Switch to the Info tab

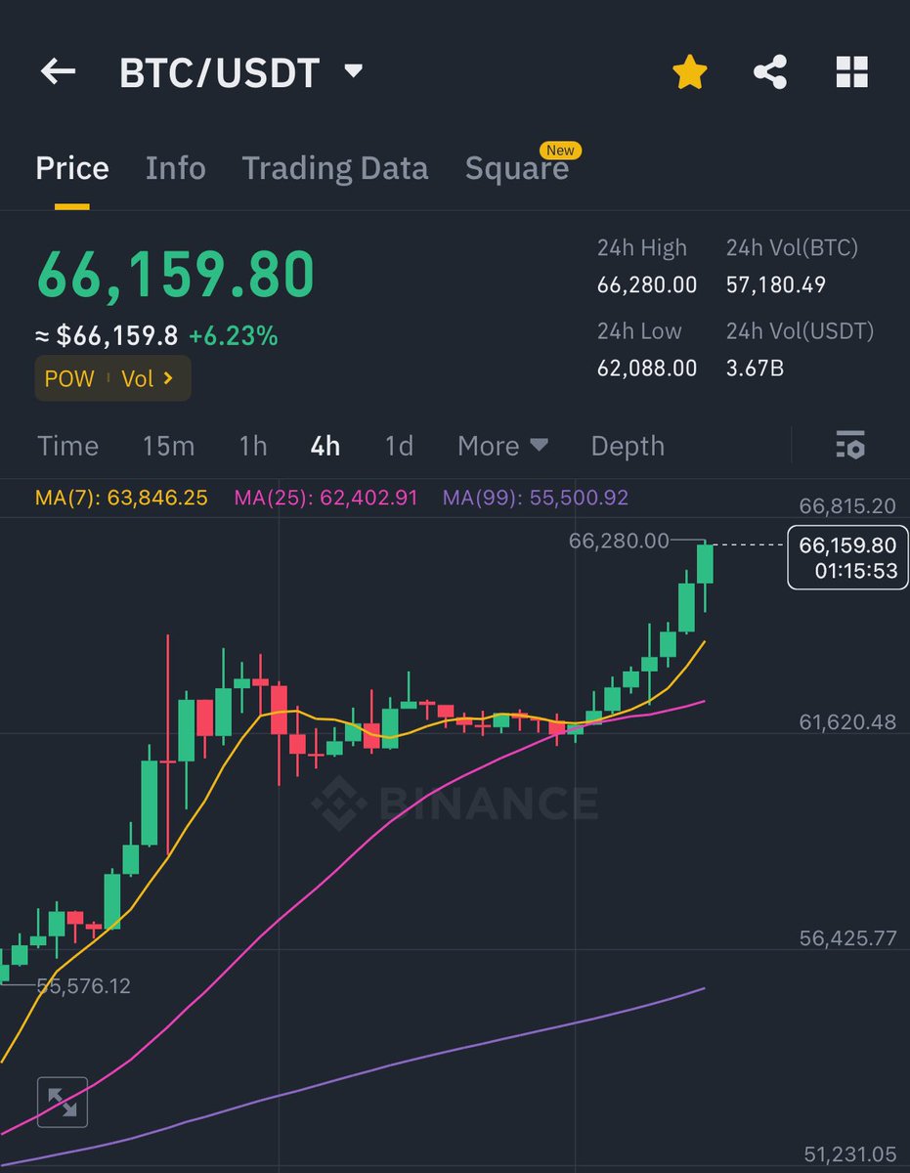click(x=175, y=168)
